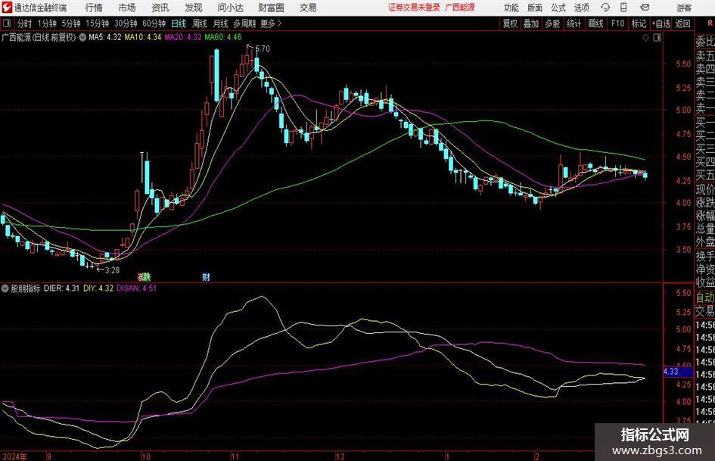The height and width of the screenshot is (461, 715).
Task: Click the DISAN: 4.51 indicator value
Action: [136, 288]
